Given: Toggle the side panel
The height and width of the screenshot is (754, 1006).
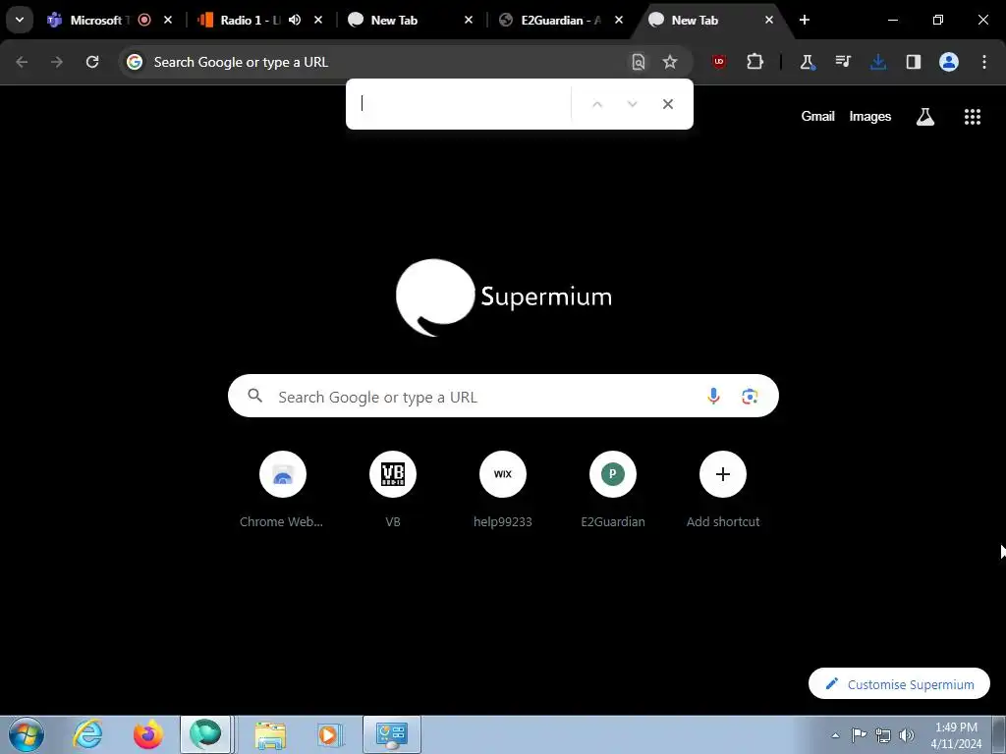Looking at the screenshot, I should (x=914, y=62).
